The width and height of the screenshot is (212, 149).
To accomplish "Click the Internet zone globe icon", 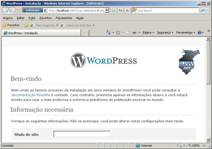I will (x=138, y=146).
